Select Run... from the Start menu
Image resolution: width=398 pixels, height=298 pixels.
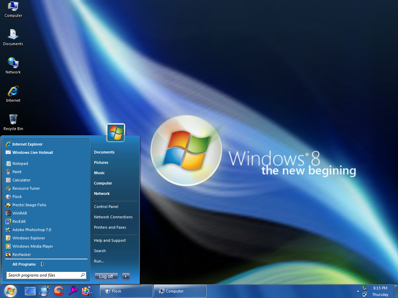[99, 261]
